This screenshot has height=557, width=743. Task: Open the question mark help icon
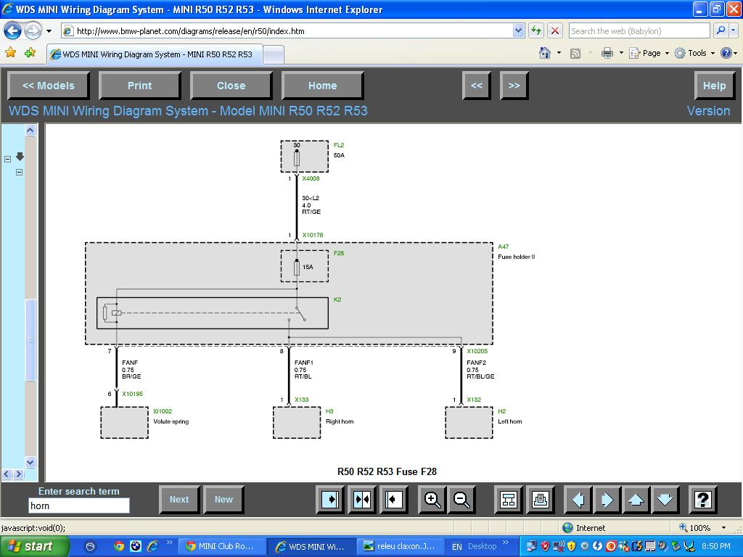click(702, 500)
